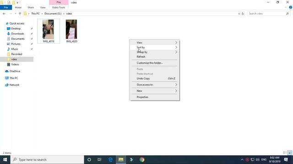Click the Play contextual tab header
Viewport: 293px width, 164px height.
pos(59,2)
